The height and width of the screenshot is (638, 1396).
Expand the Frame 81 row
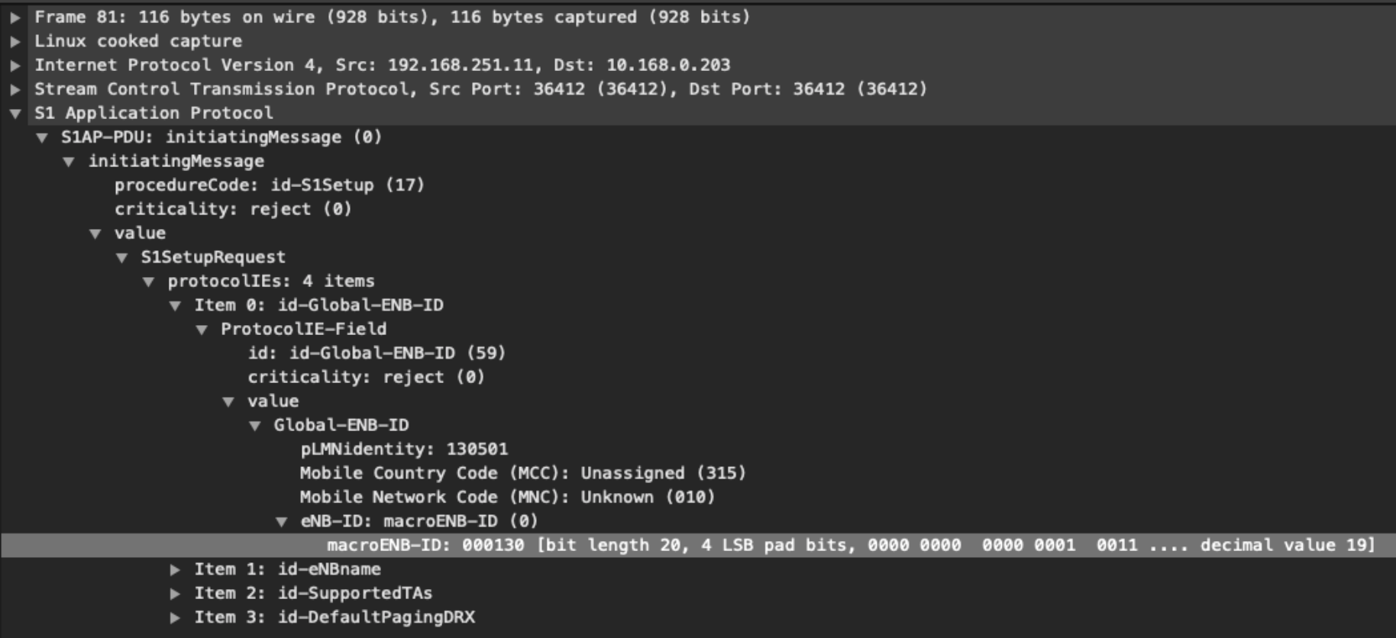click(x=15, y=18)
